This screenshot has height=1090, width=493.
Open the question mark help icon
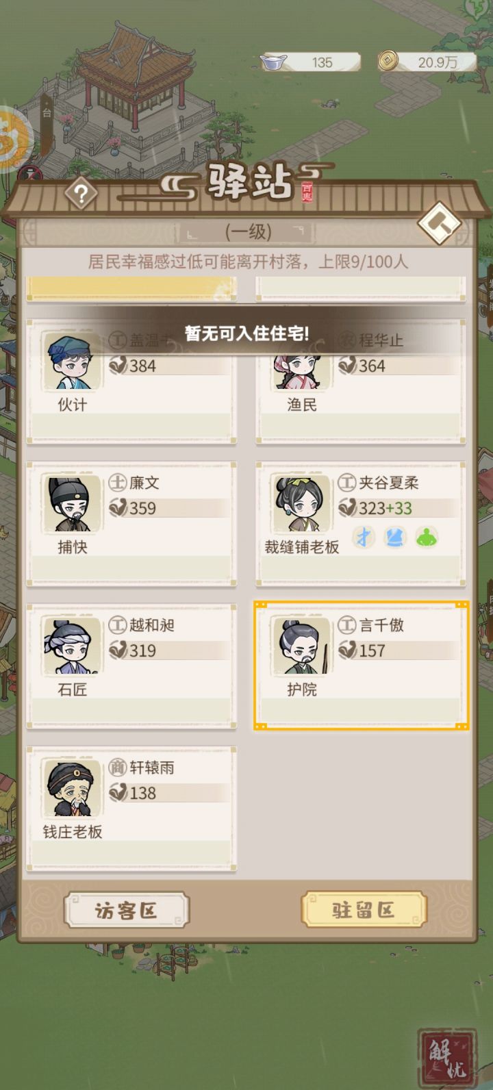point(81,194)
